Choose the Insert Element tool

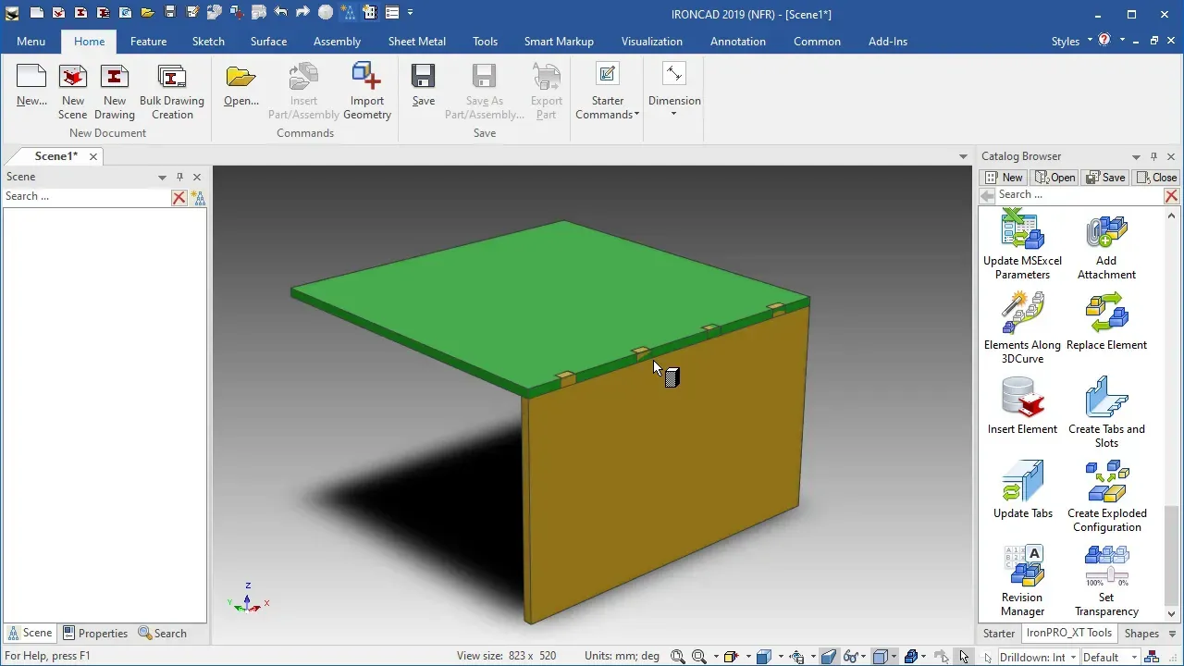pos(1022,406)
